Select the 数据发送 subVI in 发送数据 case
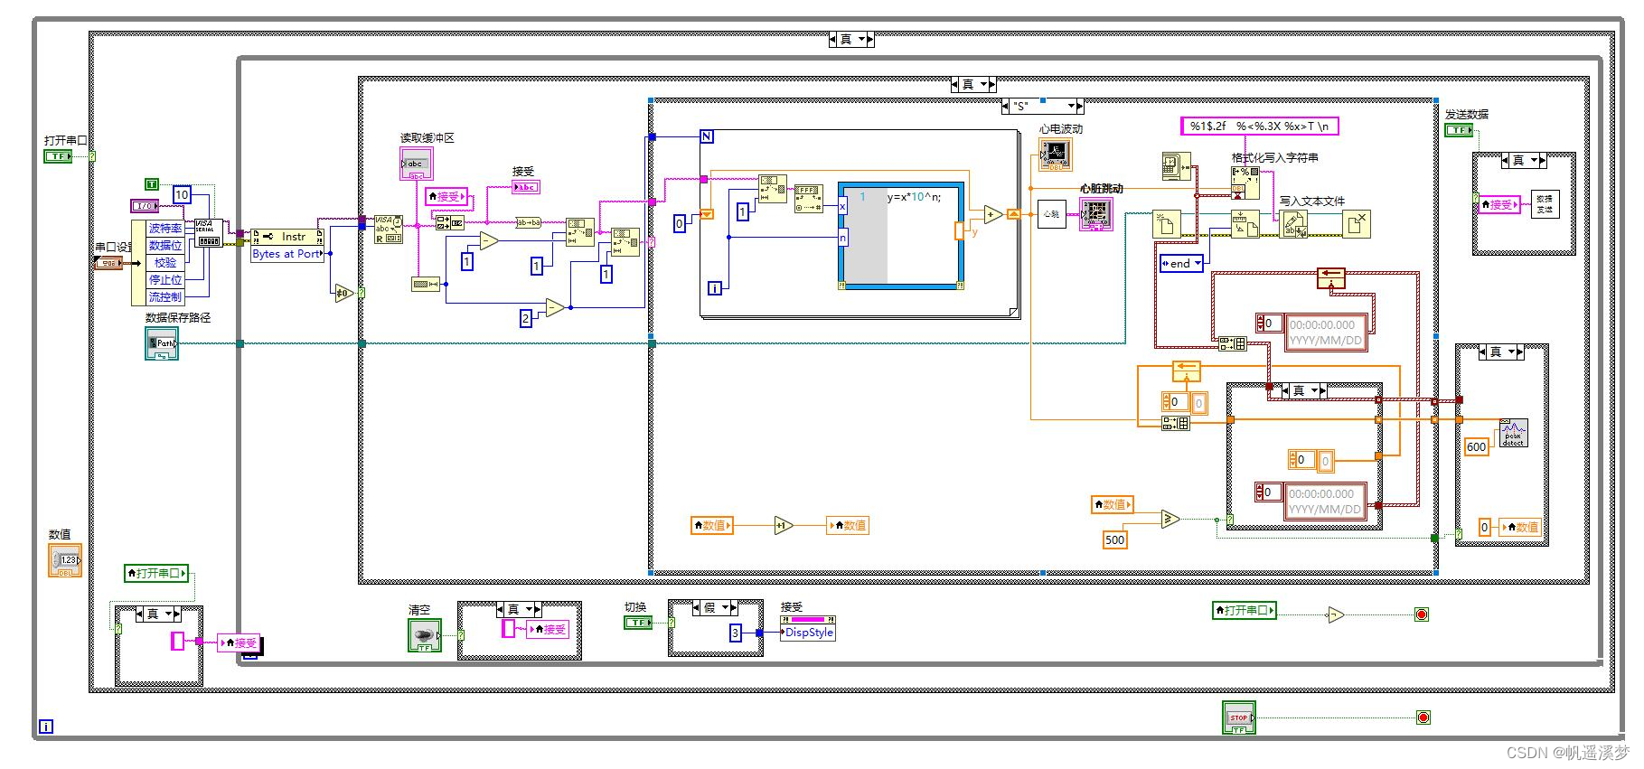The width and height of the screenshot is (1644, 769). [x=1545, y=204]
